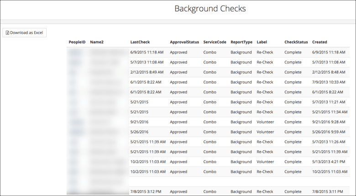
Task: Click the ApprovalStatus column header
Action: pyautogui.click(x=184, y=42)
